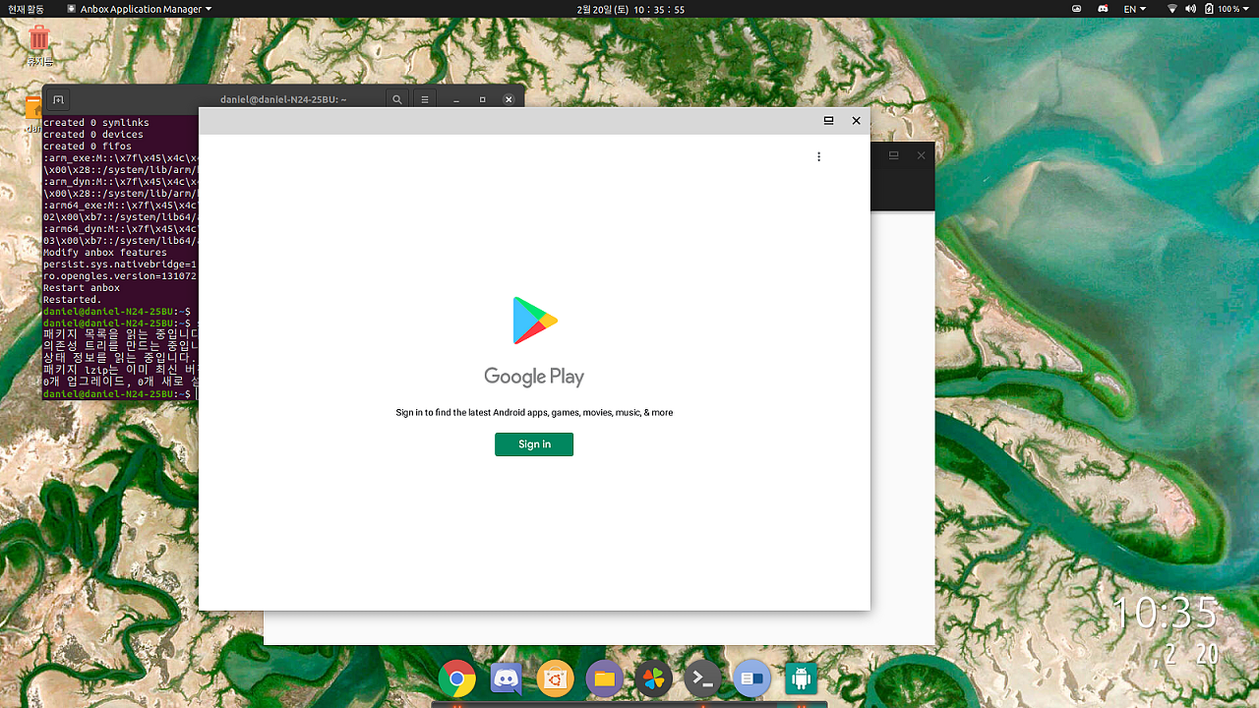1259x708 pixels.
Task: Open the system menu via the battery arrow
Action: 1246,9
